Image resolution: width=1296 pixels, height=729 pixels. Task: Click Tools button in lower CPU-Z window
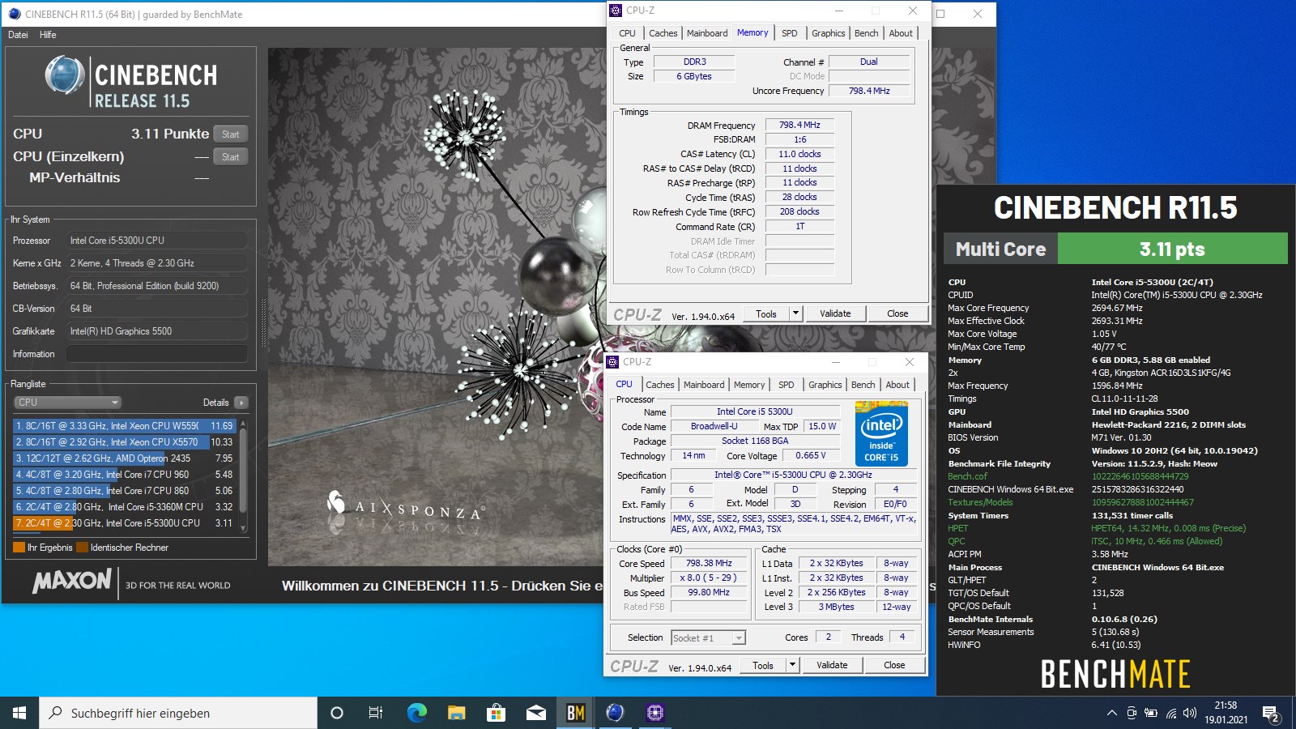tap(762, 666)
